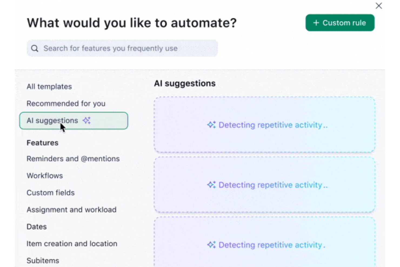This screenshot has height=267, width=400.
Task: Click the Custom rule button
Action: 340,23
